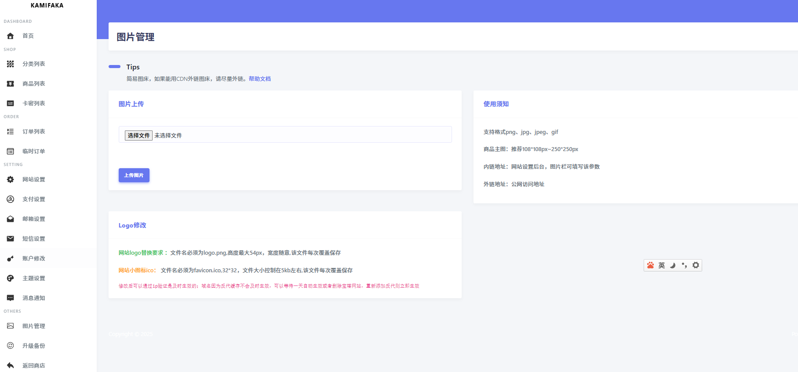The height and width of the screenshot is (372, 798).
Task: Click the home icon for 首页
Action: pos(11,36)
